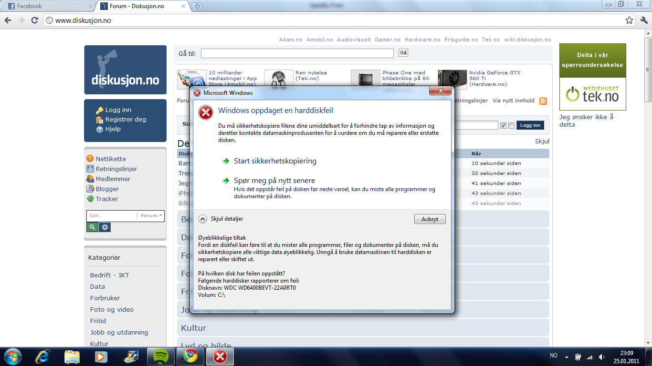The image size is (652, 366).
Task: Click the page vertical scrollbar thumb
Action: click(648, 69)
